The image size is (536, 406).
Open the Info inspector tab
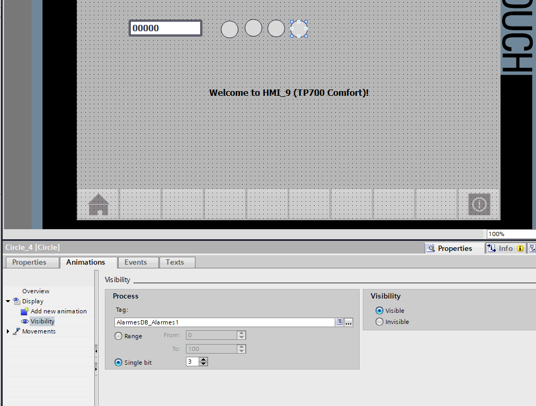[505, 248]
